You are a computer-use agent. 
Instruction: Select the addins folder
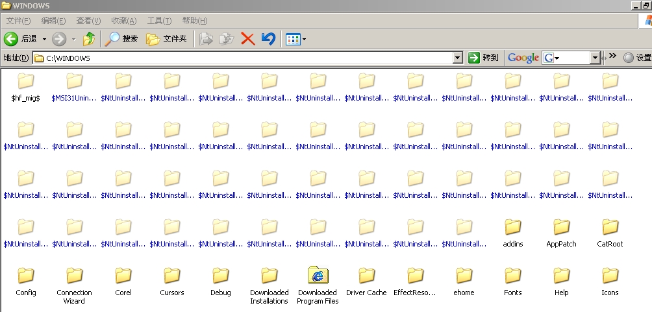point(512,233)
